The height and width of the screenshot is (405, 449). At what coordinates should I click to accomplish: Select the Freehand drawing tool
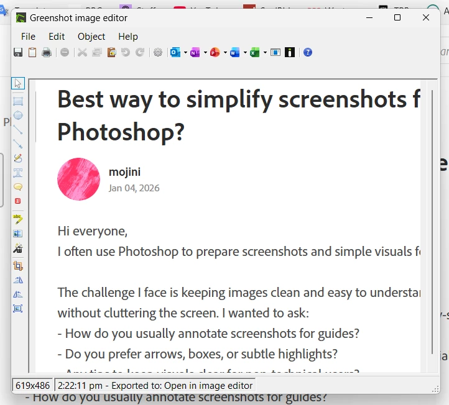(18, 158)
